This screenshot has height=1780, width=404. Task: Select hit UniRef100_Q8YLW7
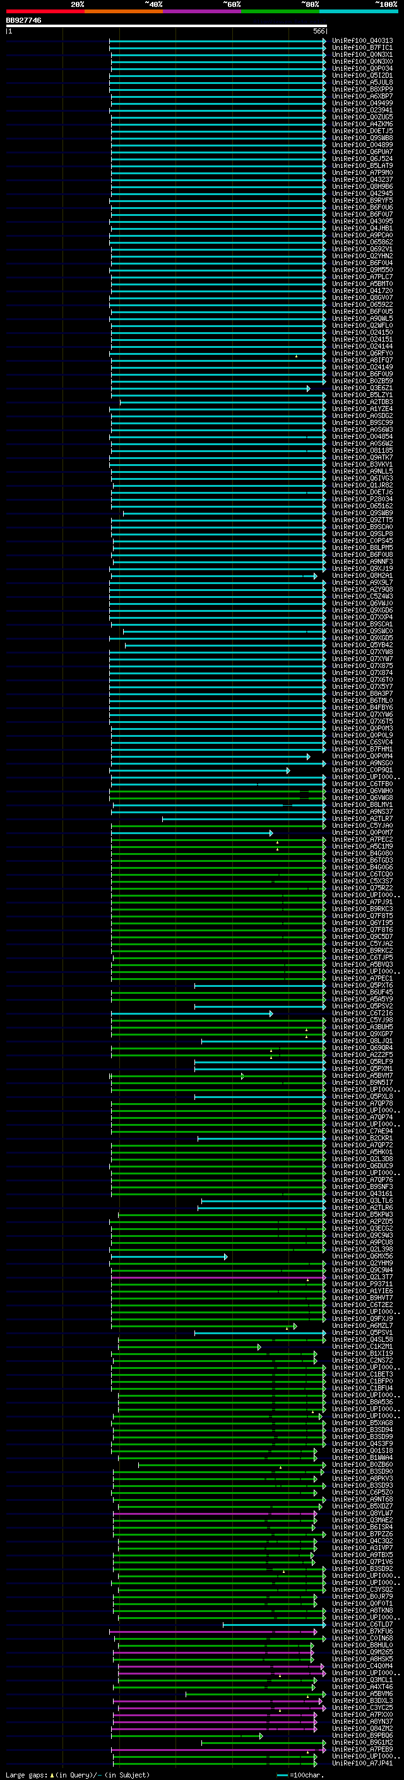[x=362, y=1514]
